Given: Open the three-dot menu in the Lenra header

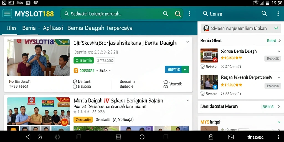Looking at the screenshot, I should (278, 14).
